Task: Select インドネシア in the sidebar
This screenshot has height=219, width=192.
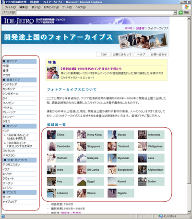Action: 10,84
